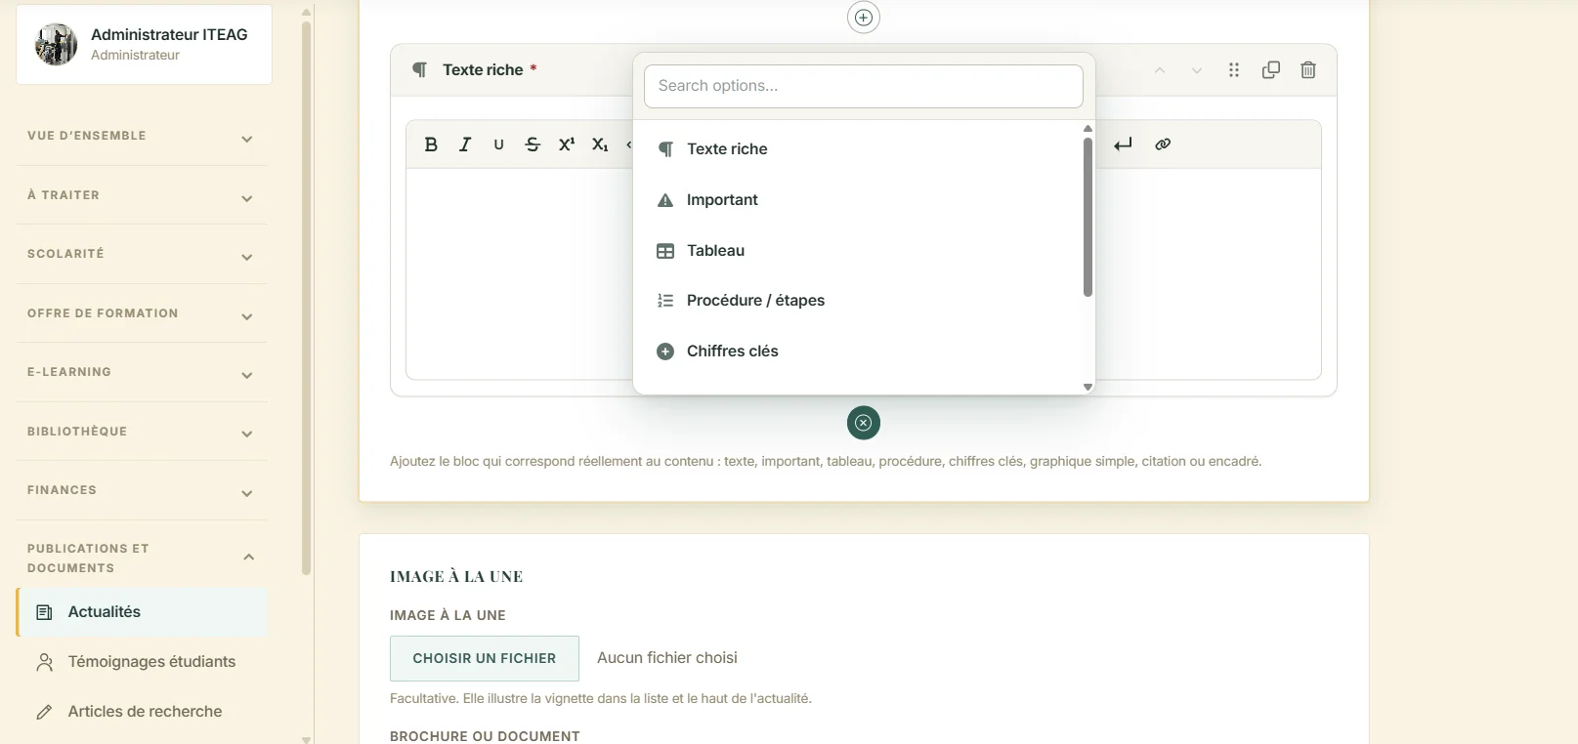Select Chiffres clés block option
Image resolution: width=1578 pixels, height=744 pixels.
(x=857, y=351)
